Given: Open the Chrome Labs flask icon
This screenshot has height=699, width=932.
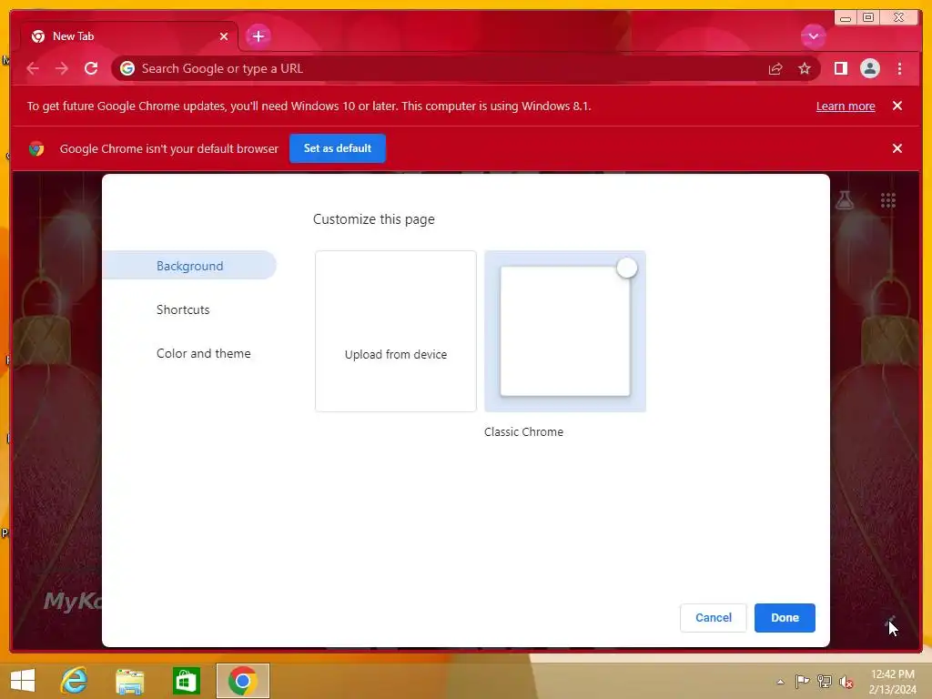Looking at the screenshot, I should pos(844,200).
